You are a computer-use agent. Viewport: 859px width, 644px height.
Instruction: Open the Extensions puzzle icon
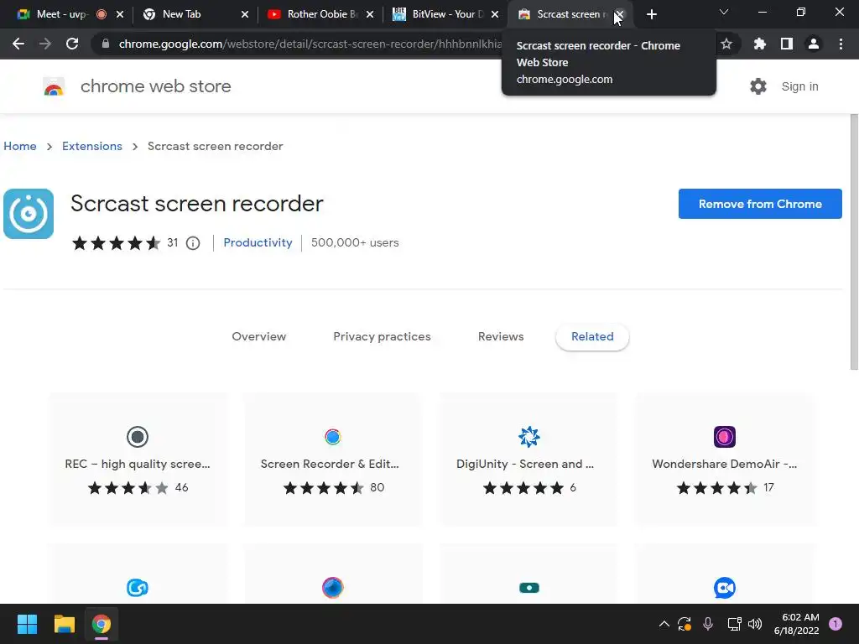[x=759, y=44]
